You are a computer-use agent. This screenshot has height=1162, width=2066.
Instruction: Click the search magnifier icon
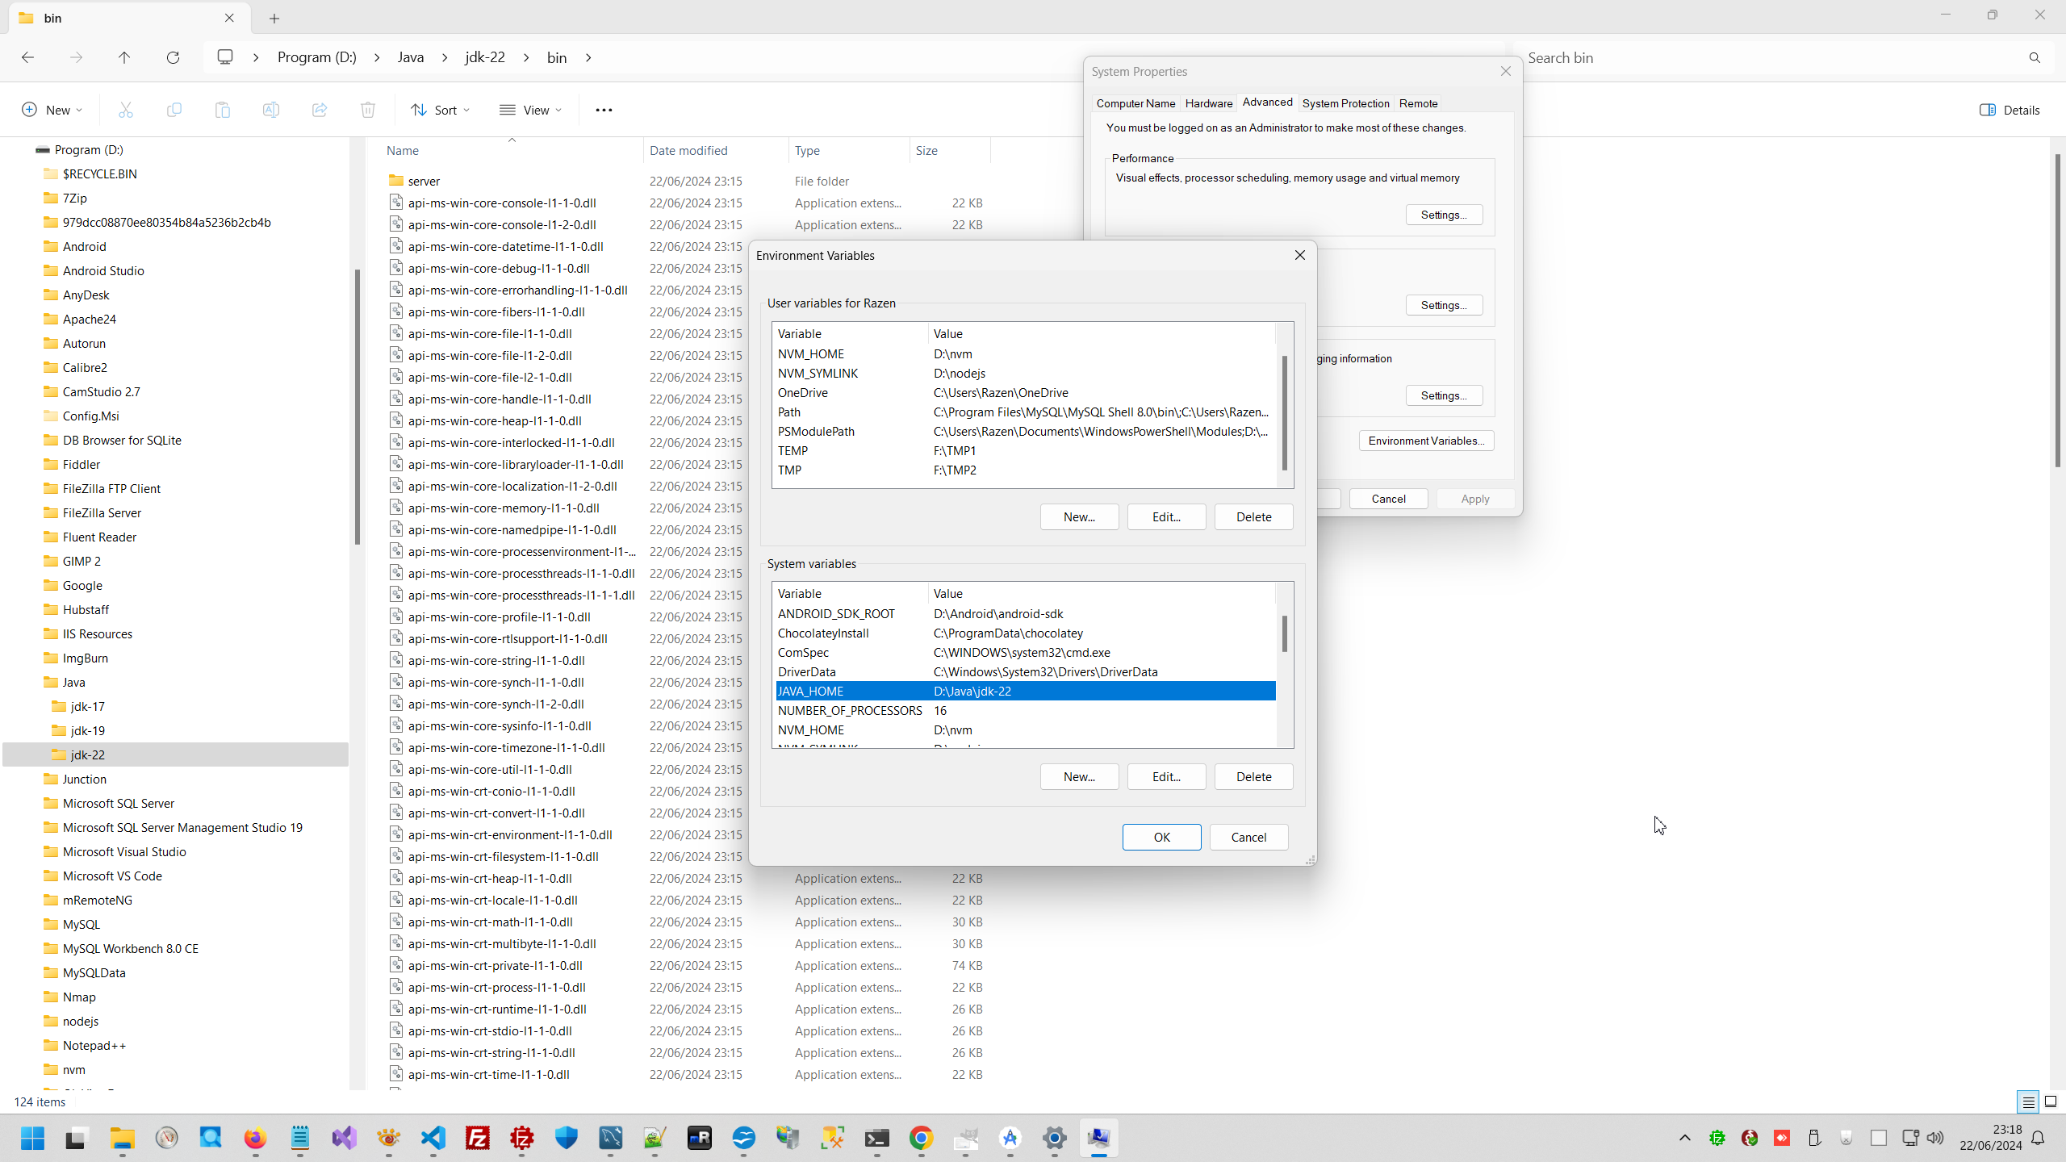tap(2035, 57)
